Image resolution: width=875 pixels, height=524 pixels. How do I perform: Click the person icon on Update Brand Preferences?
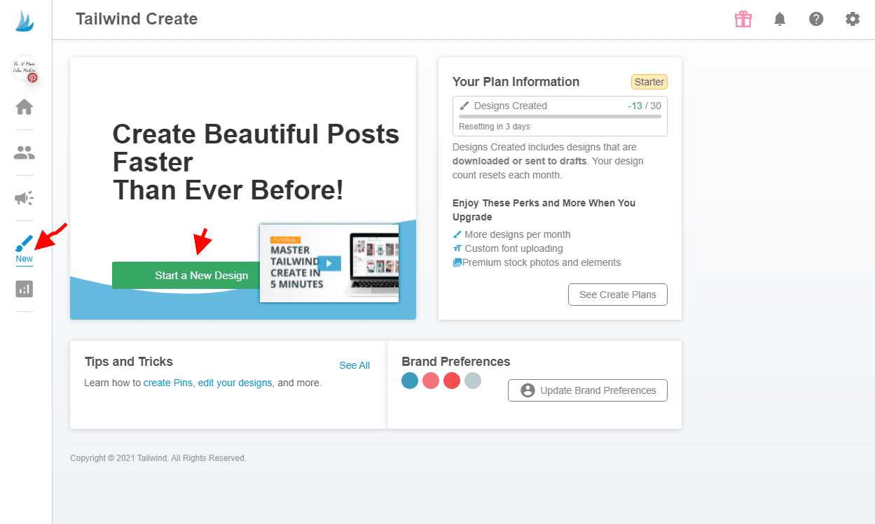pyautogui.click(x=529, y=390)
